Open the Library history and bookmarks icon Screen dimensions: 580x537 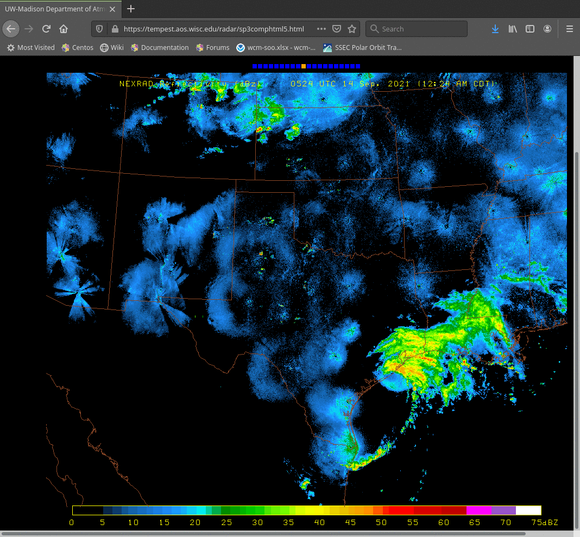click(x=513, y=29)
